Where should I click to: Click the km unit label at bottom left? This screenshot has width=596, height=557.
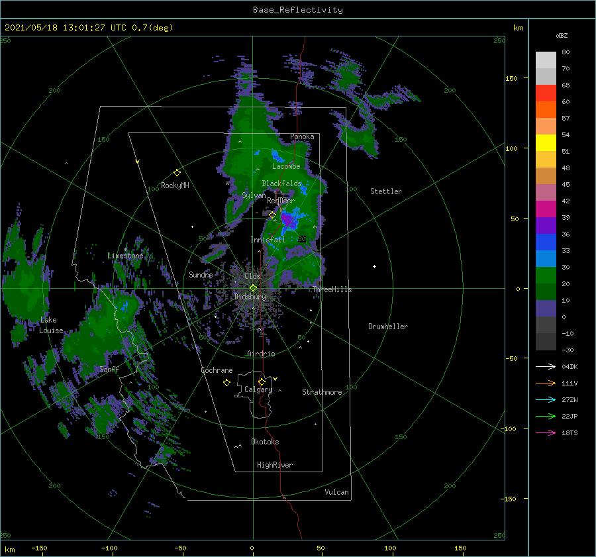pos(10,550)
